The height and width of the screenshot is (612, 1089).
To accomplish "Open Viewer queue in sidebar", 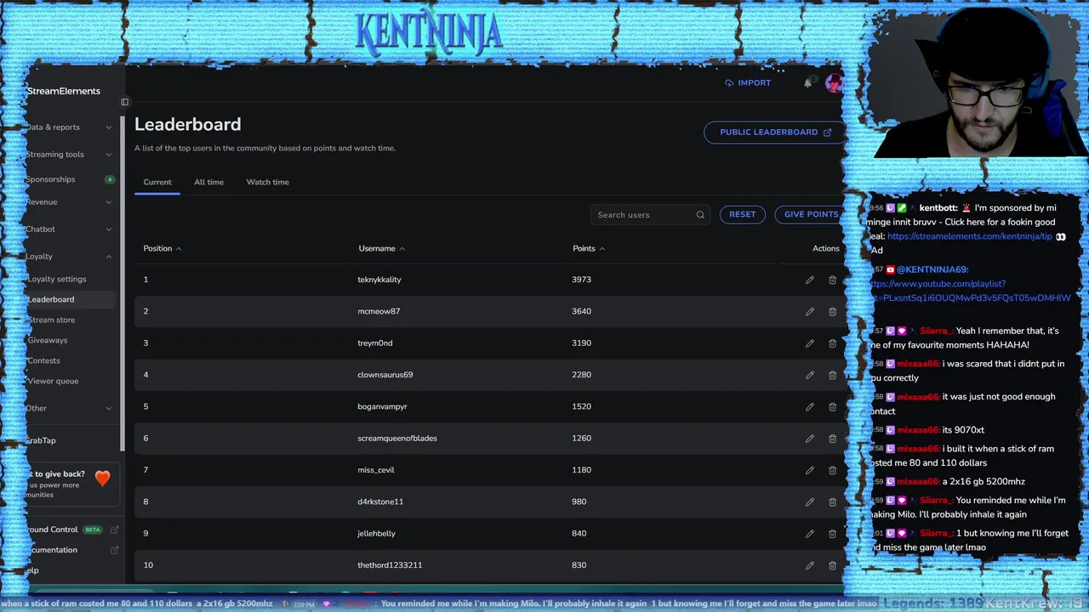I will 53,381.
